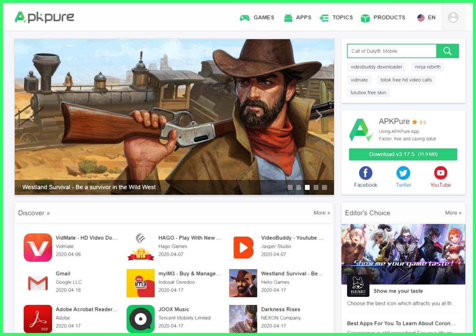Viewport: 476px width, 336px height.
Task: Open the PRODUCTS menu
Action: click(x=389, y=18)
